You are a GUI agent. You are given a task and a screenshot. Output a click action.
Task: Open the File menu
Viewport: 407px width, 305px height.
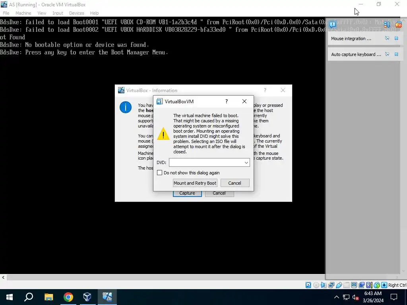(x=6, y=13)
